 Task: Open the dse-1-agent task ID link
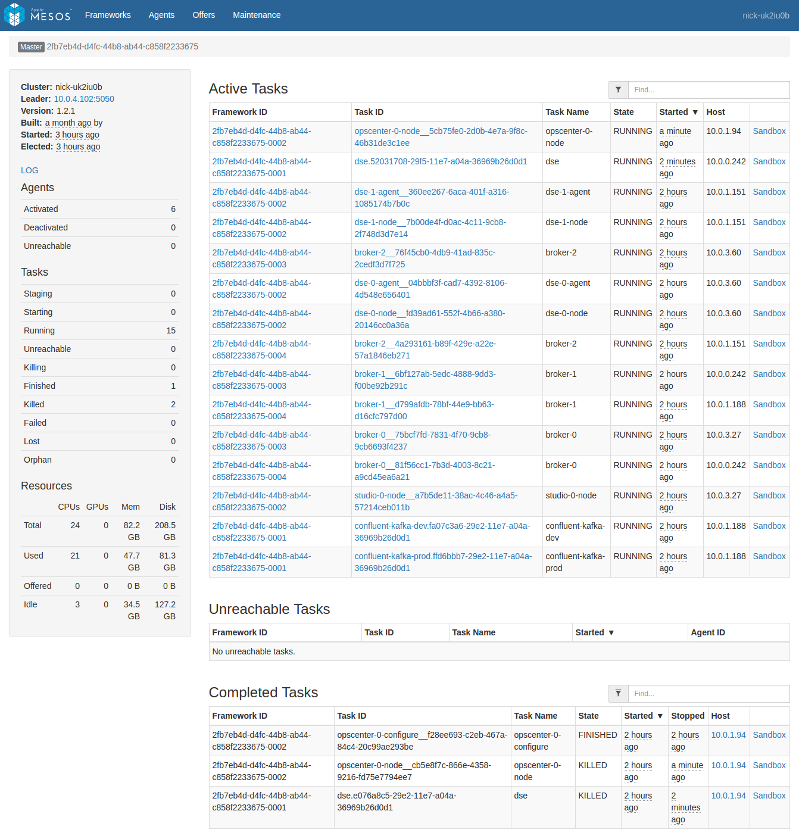(432, 198)
